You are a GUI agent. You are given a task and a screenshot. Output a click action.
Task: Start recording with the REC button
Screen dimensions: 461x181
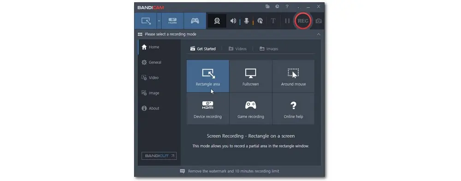click(303, 21)
